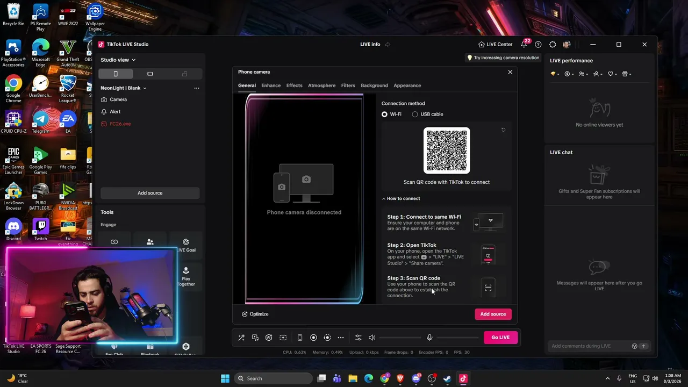Adjust the speaker volume slider

coord(400,338)
